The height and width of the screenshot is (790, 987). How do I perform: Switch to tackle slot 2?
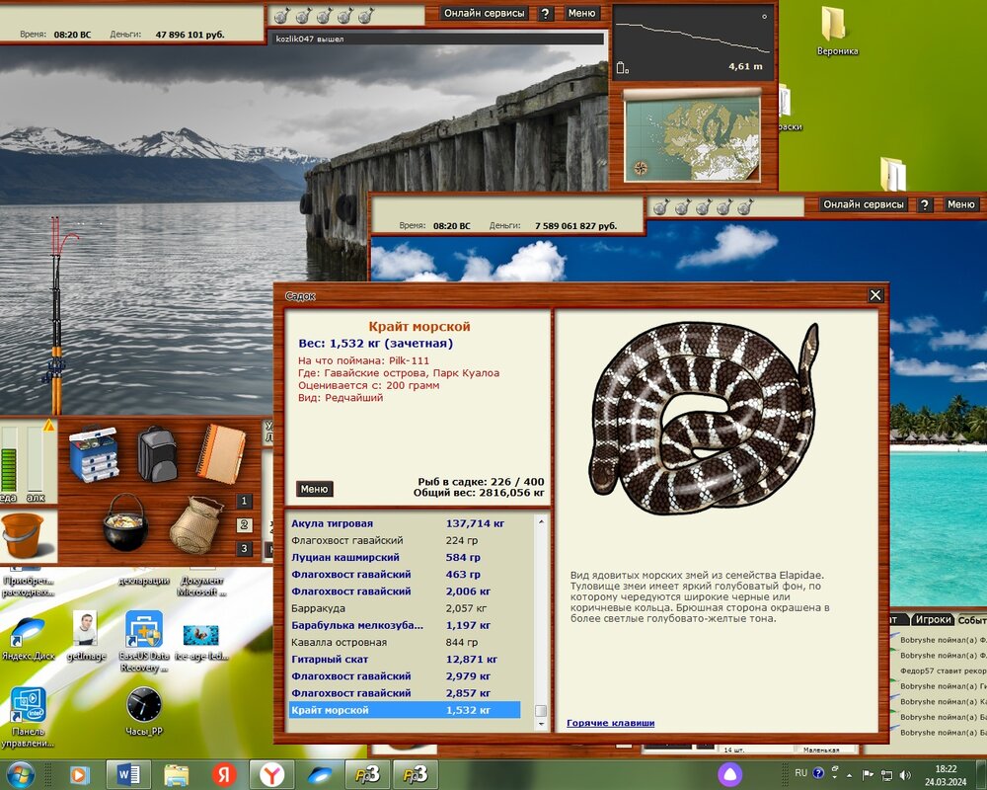tap(244, 525)
